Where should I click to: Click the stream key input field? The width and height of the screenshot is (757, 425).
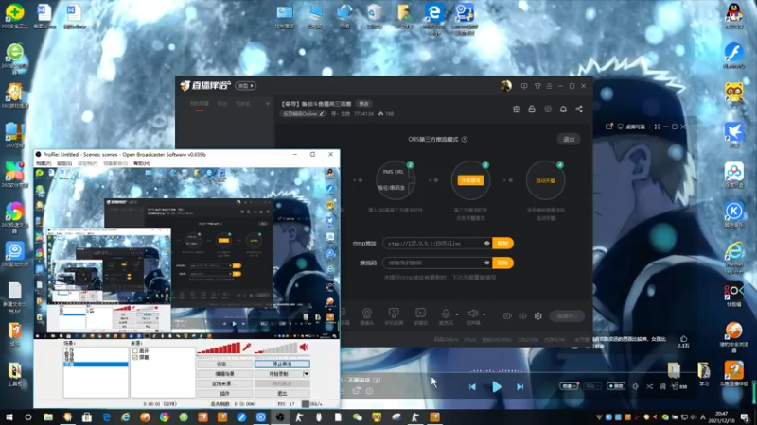[x=437, y=263]
